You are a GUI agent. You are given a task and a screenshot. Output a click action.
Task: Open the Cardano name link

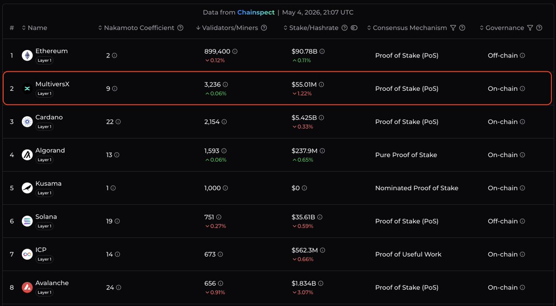coord(49,117)
